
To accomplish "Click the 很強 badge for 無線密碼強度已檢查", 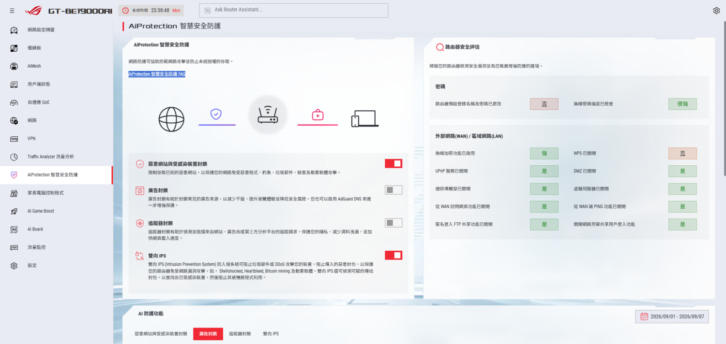I will tap(682, 104).
